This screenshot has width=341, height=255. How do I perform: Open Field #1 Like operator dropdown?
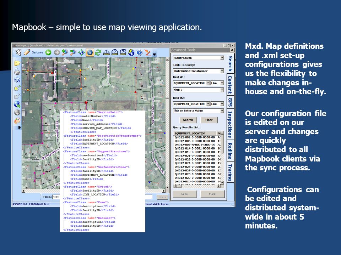[222, 83]
